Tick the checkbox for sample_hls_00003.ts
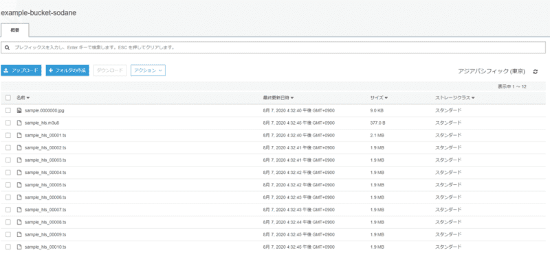The height and width of the screenshot is (259, 550). (x=8, y=160)
